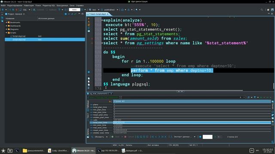Open the Справка menu

coord(80,6)
